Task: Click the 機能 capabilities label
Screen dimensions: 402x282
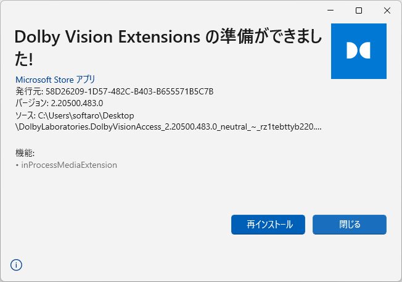Action: [x=25, y=153]
